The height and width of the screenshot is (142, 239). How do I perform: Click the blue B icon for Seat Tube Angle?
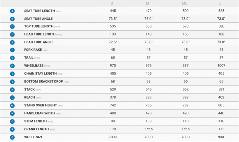[12, 19]
